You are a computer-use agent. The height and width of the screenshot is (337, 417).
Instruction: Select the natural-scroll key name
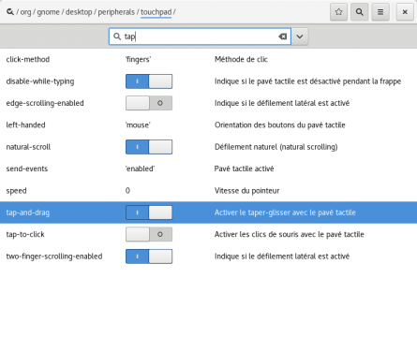click(x=28, y=147)
